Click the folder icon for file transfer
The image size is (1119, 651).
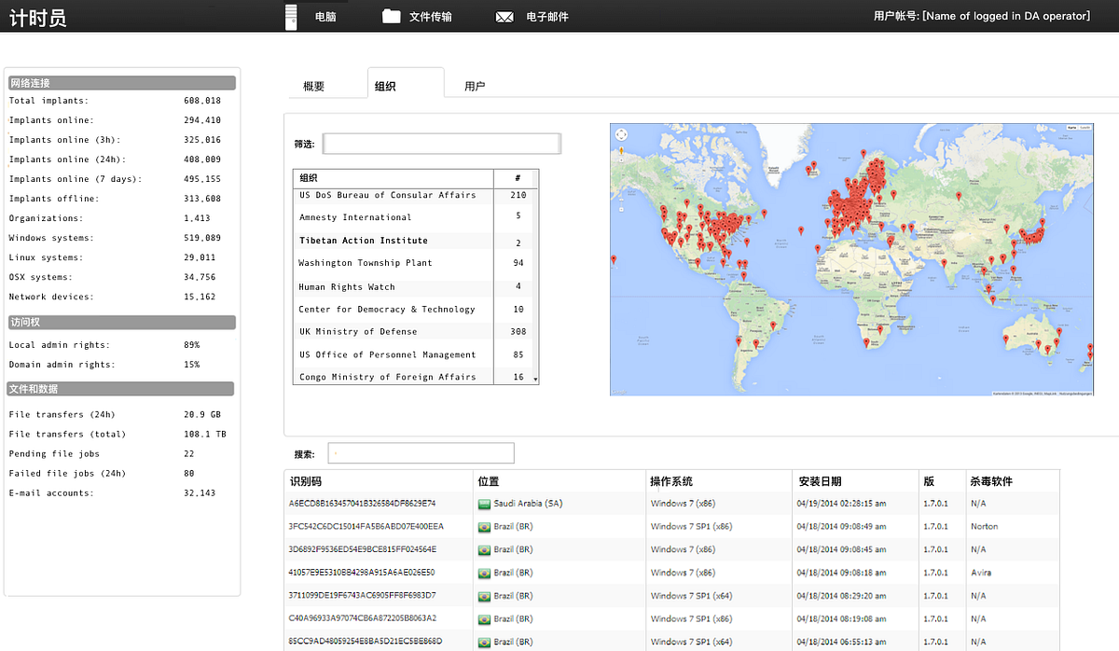tap(391, 16)
